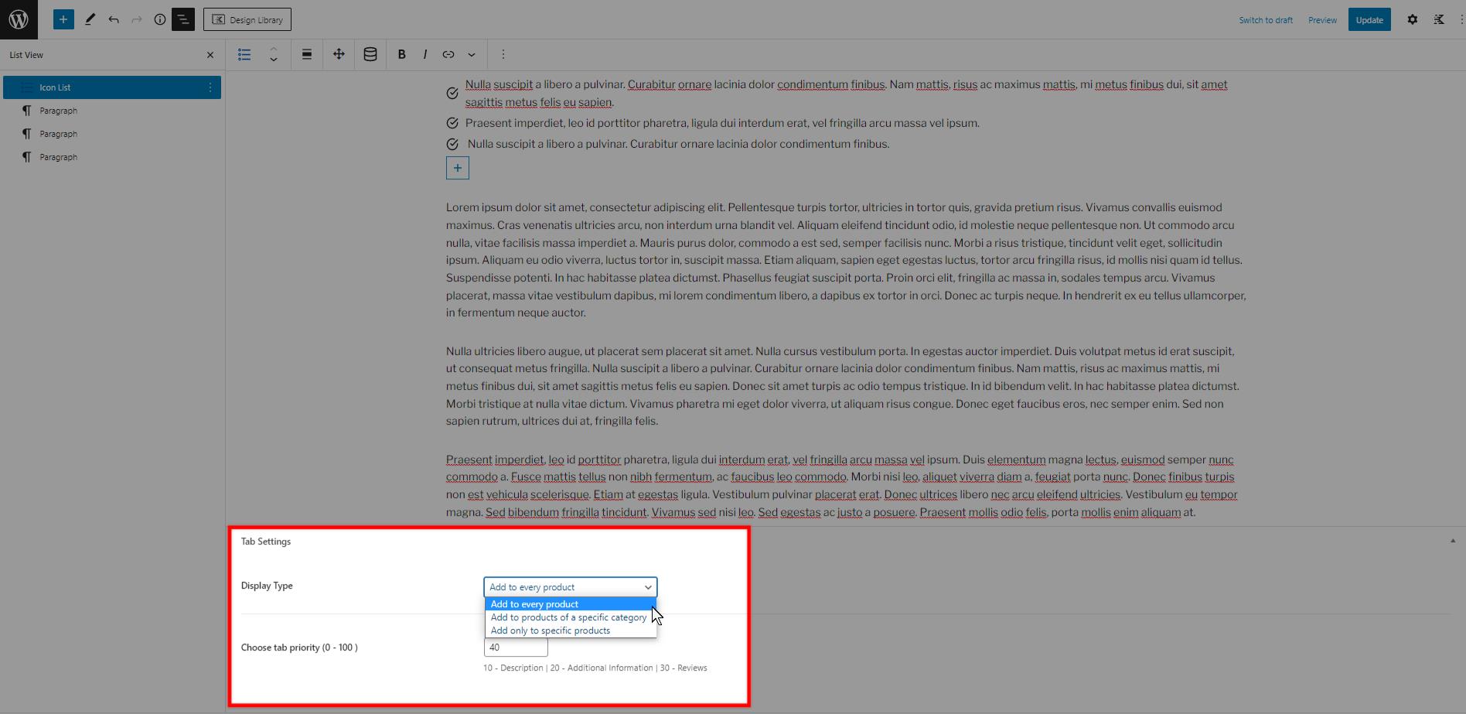1466x714 pixels.
Task: Select the drag handle move icon in block toolbar
Action: [338, 54]
